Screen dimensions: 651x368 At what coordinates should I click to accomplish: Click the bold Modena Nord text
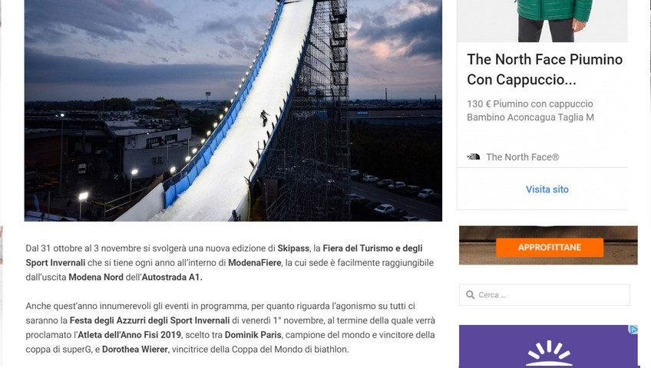coord(96,278)
